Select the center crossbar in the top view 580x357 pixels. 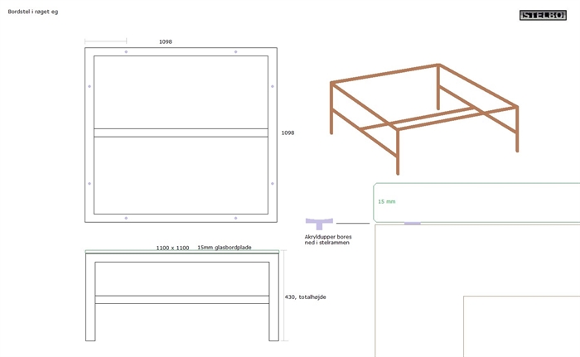point(181,133)
